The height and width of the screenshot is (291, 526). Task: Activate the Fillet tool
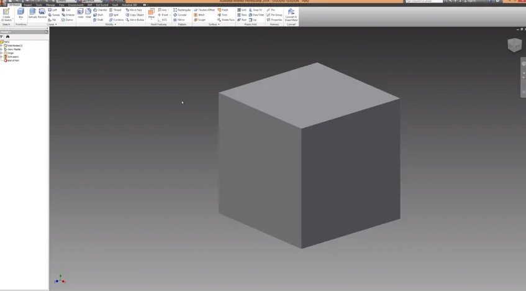(x=88, y=14)
